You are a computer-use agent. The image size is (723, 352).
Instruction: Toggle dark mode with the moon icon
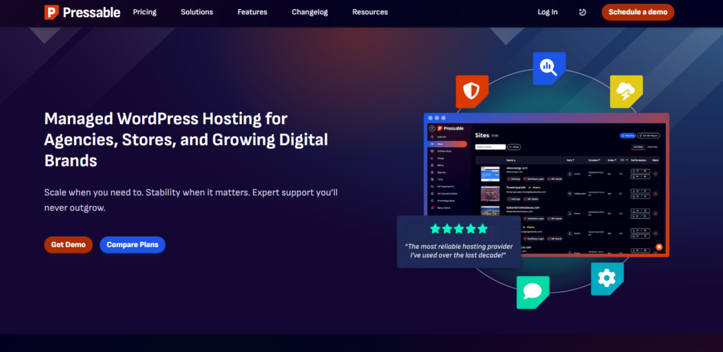click(582, 13)
